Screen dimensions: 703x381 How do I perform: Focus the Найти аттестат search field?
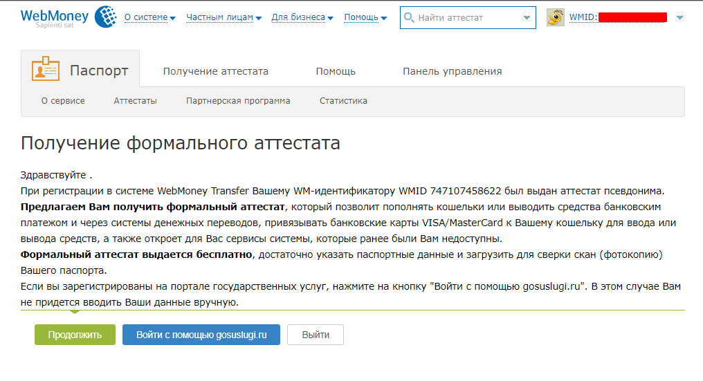pos(468,17)
